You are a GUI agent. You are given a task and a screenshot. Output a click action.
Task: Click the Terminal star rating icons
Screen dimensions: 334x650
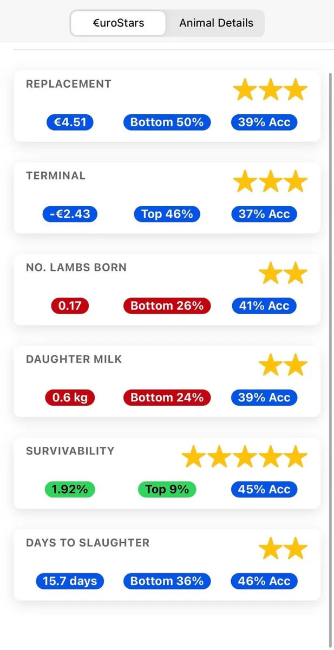270,181
